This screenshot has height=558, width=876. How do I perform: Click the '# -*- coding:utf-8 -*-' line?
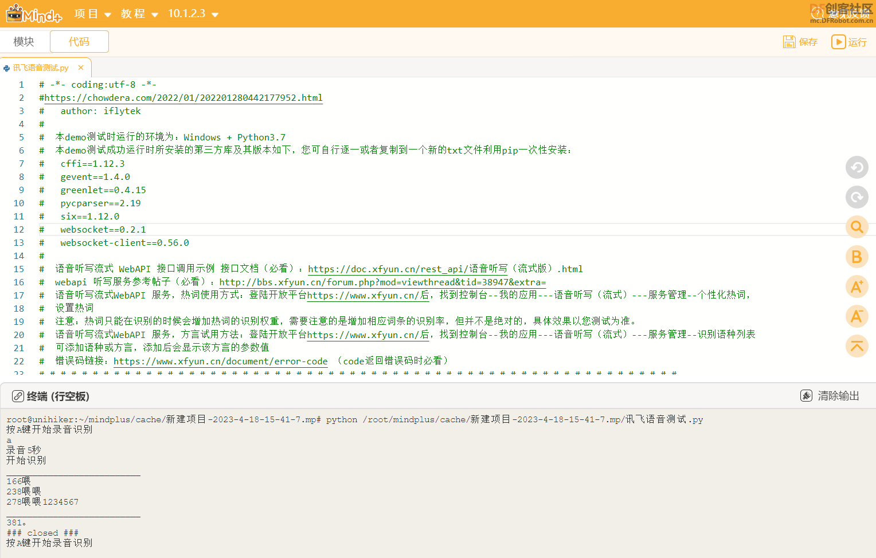pyautogui.click(x=97, y=85)
